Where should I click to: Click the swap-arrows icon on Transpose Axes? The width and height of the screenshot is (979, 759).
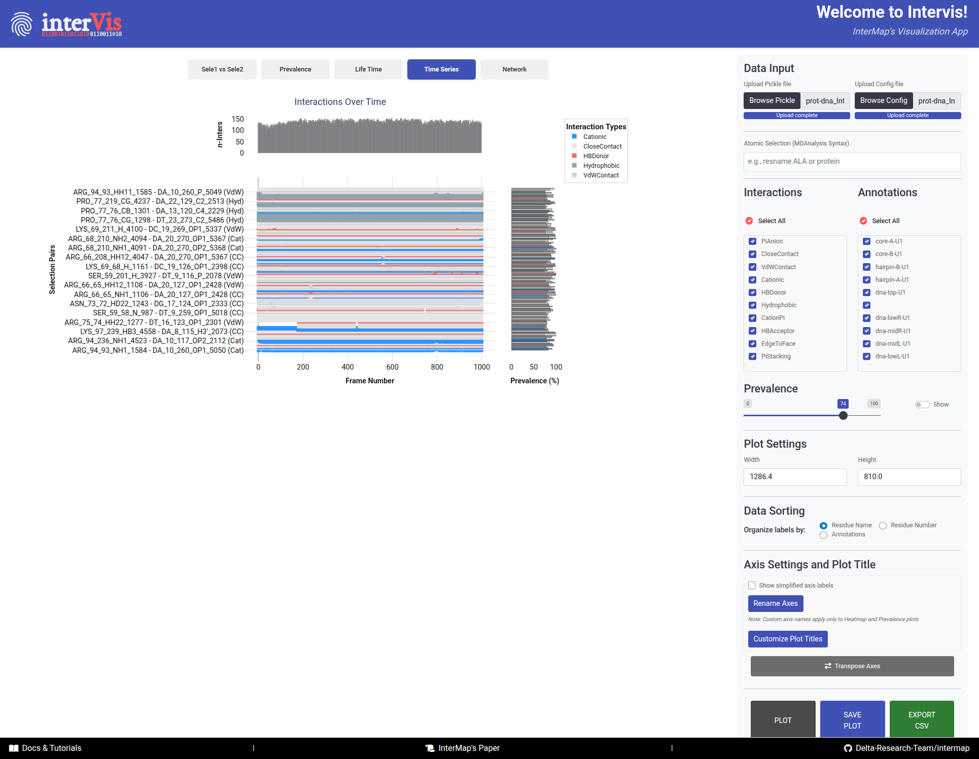[x=828, y=666]
